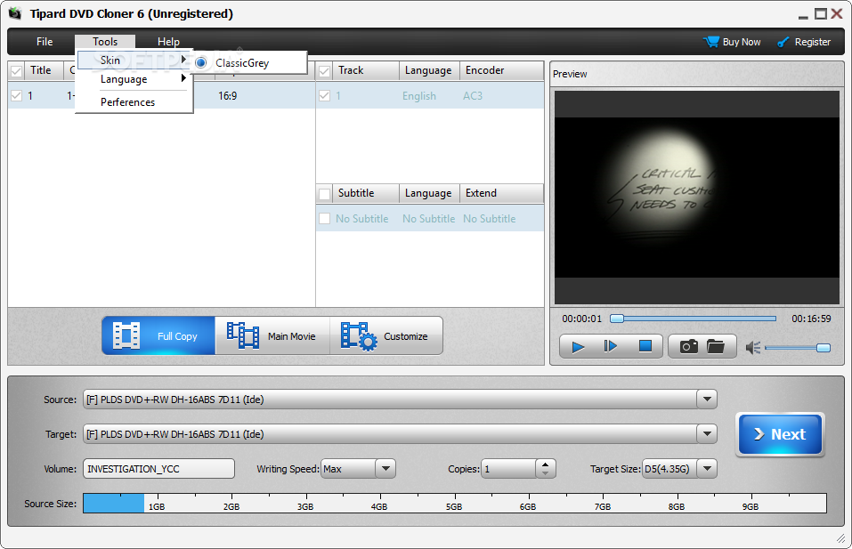
Task: Click the 00:00:01 elapsed time text
Action: pos(582,319)
